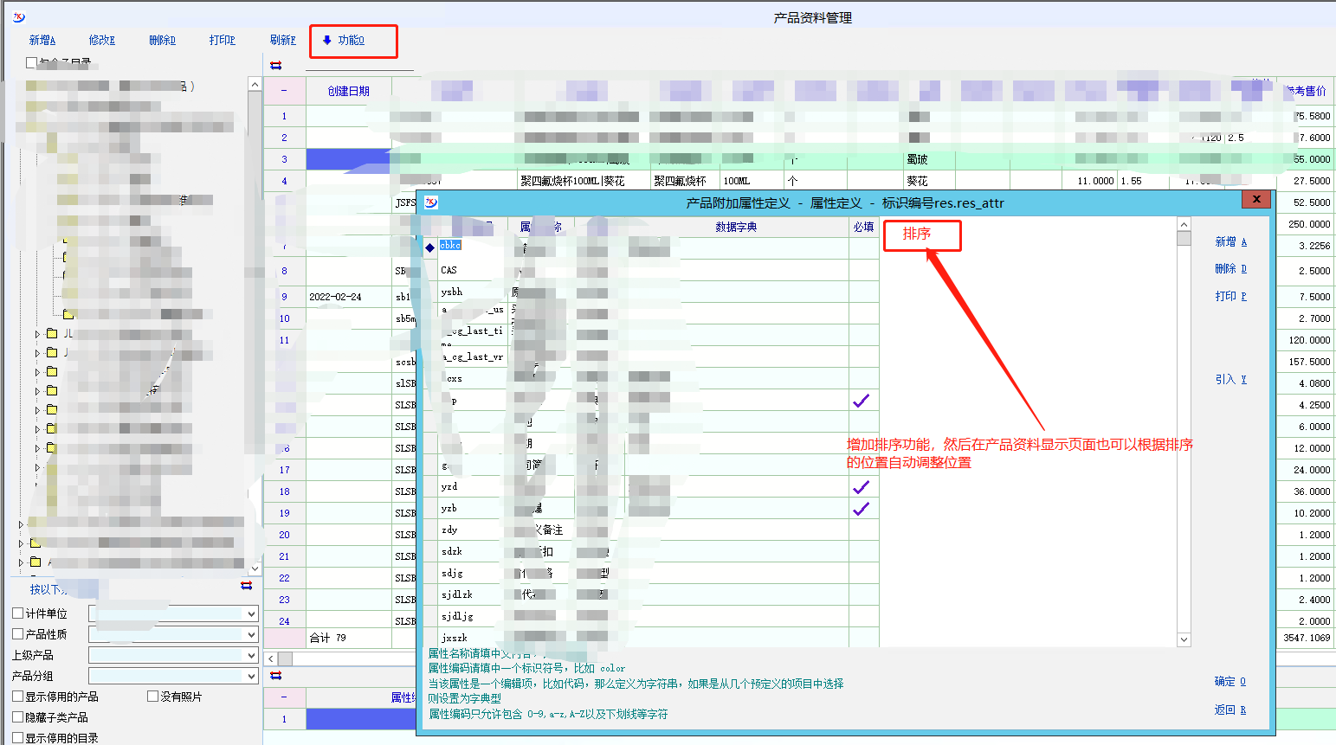Screen dimensions: 1336x745
Task: Click the required checkmark in the yzd row
Action: tap(861, 487)
